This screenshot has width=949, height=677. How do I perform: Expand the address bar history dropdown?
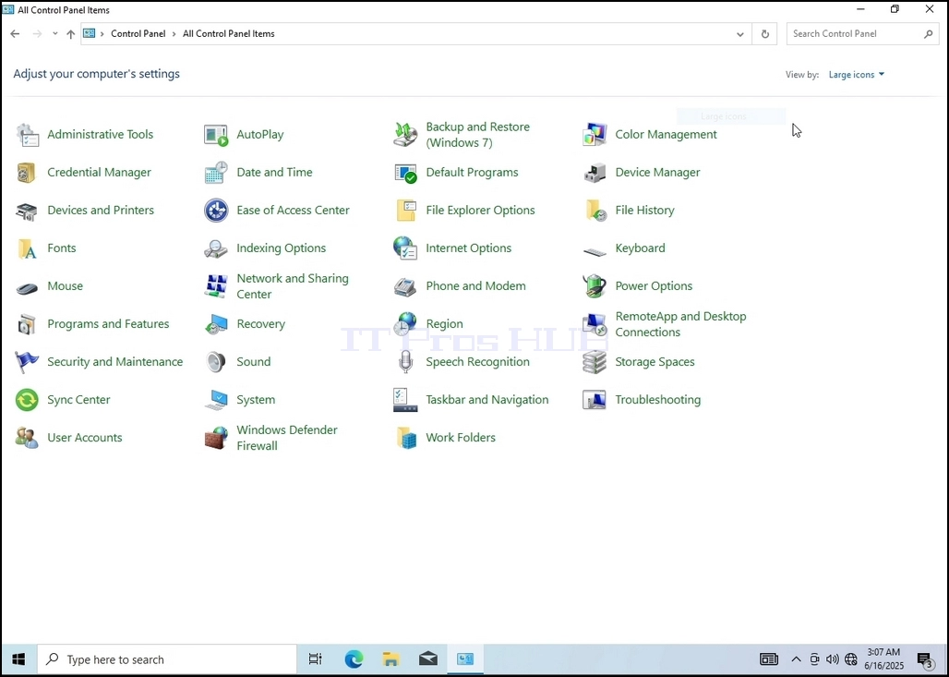click(740, 34)
